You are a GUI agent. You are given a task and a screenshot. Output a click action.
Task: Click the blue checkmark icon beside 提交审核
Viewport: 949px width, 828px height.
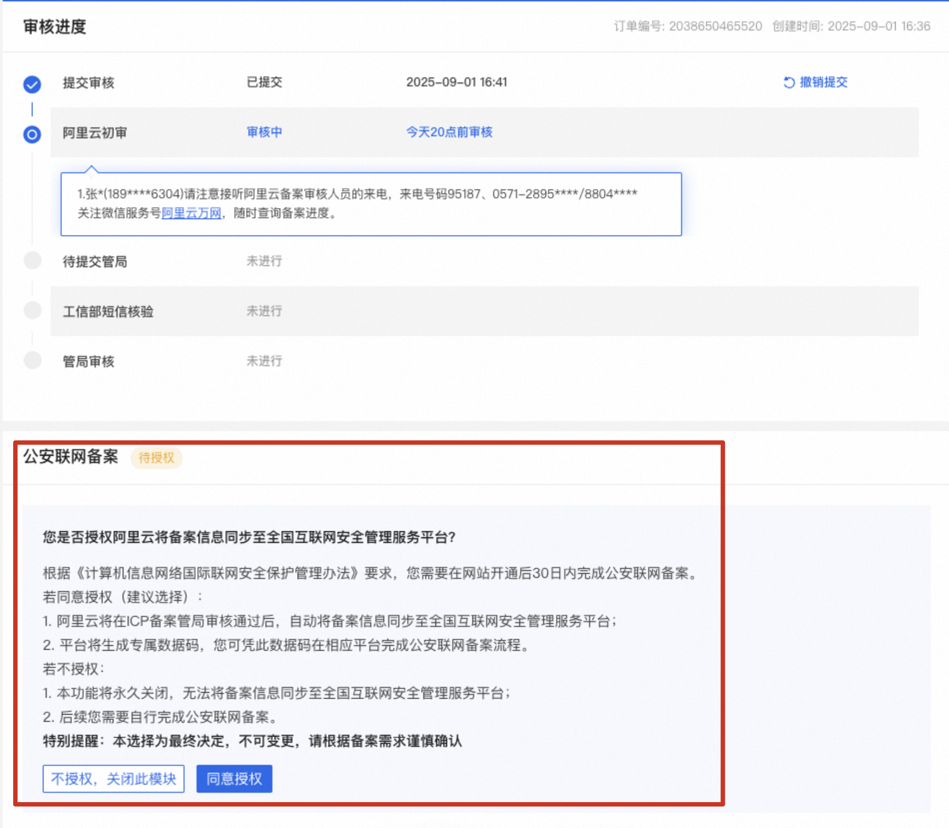[32, 84]
